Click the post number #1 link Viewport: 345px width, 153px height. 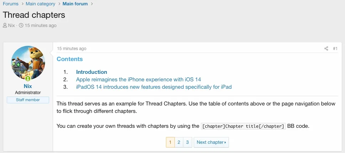(335, 49)
